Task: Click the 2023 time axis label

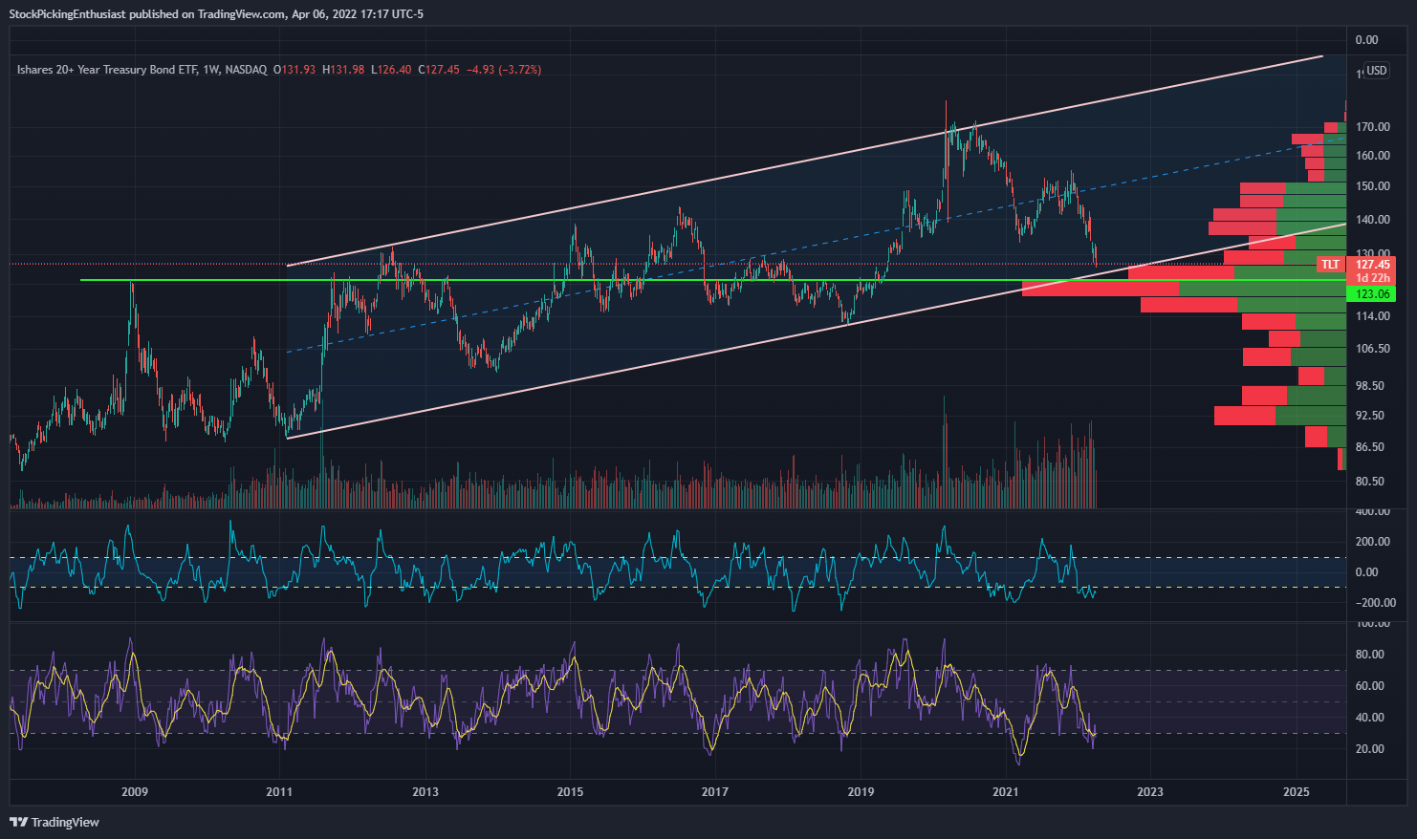Action: tap(1150, 791)
